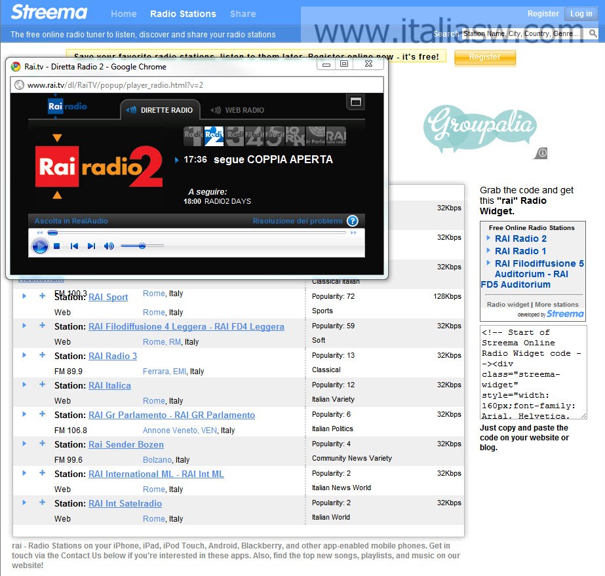The height and width of the screenshot is (576, 605).
Task: Stop playback in the Rai radio player
Action: pyautogui.click(x=57, y=246)
